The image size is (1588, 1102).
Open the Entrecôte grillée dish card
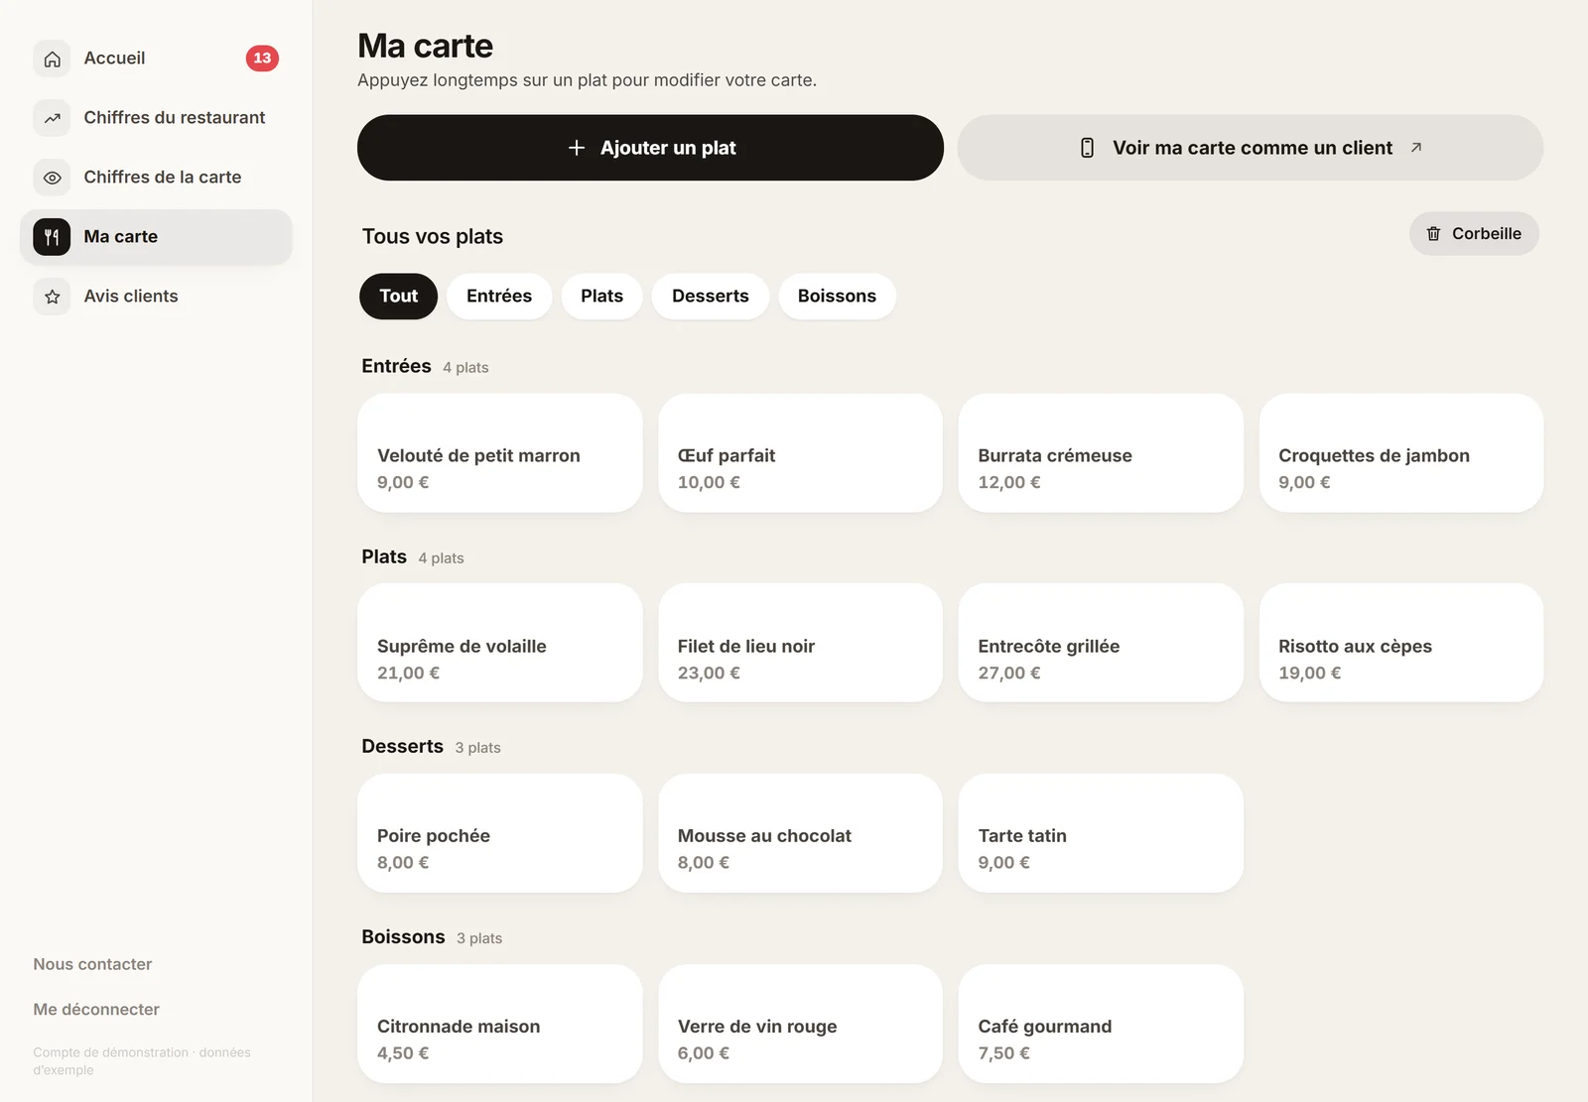(x=1101, y=643)
